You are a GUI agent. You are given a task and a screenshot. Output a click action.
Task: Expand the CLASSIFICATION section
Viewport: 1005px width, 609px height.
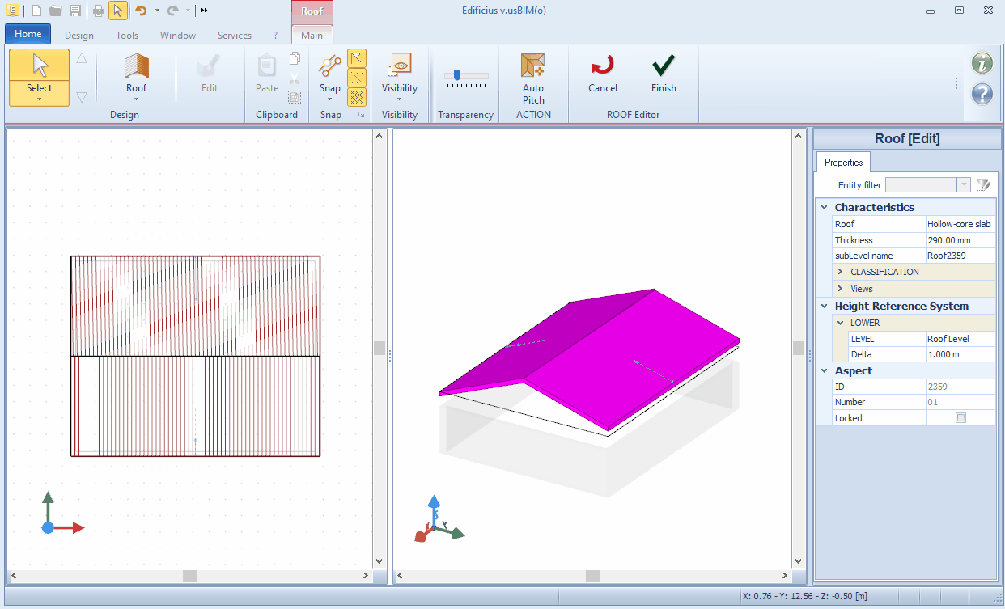[841, 272]
